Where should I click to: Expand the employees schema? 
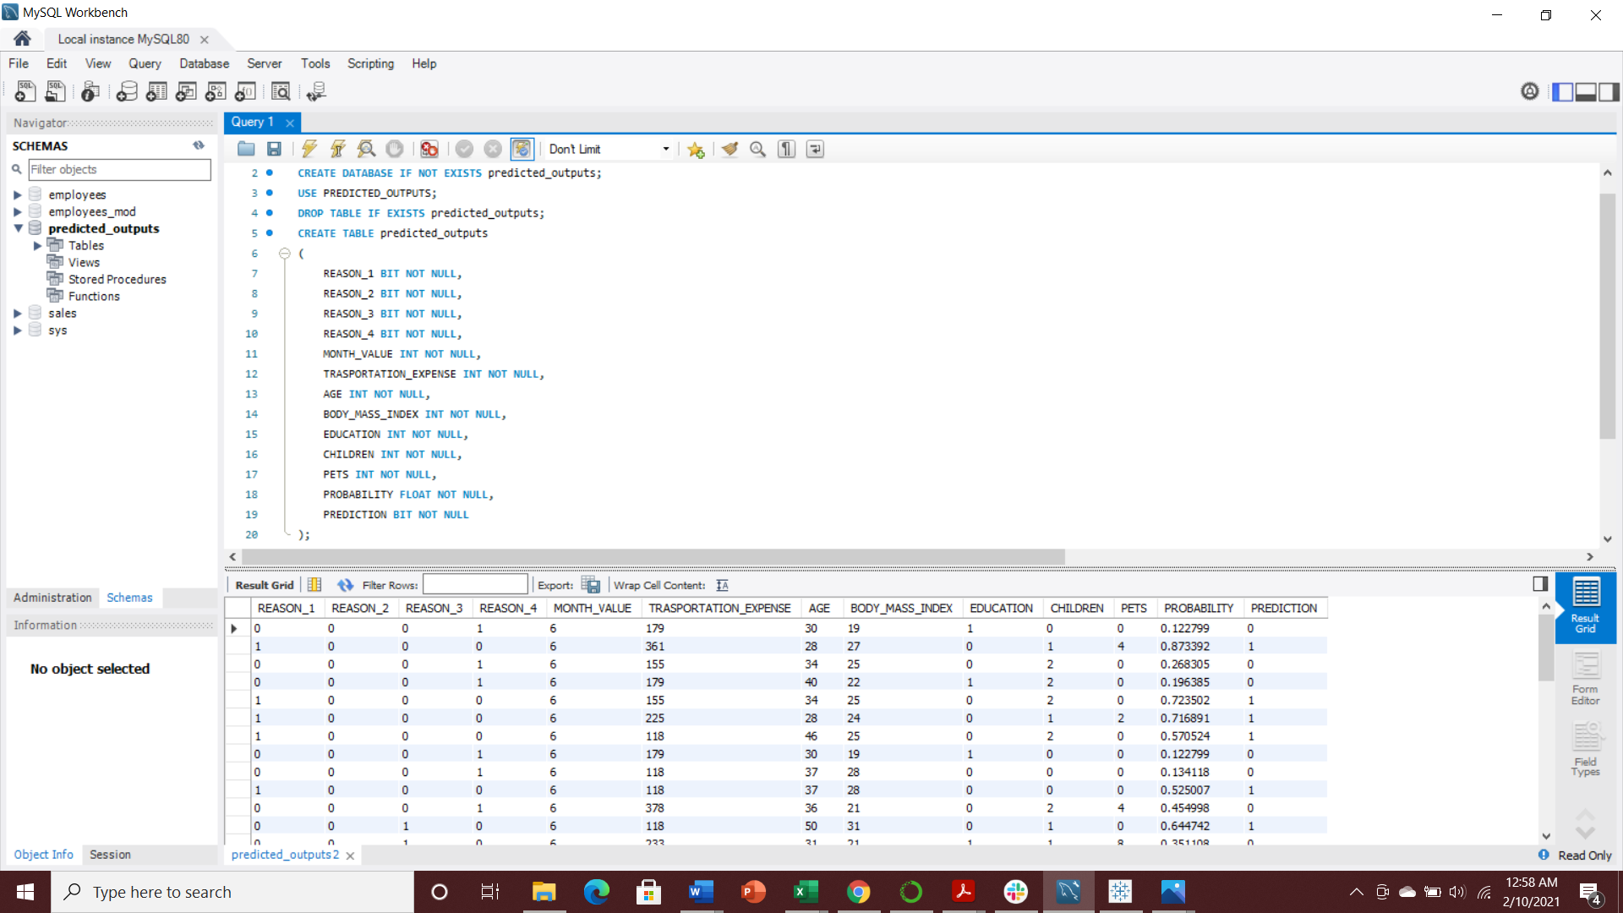18,195
